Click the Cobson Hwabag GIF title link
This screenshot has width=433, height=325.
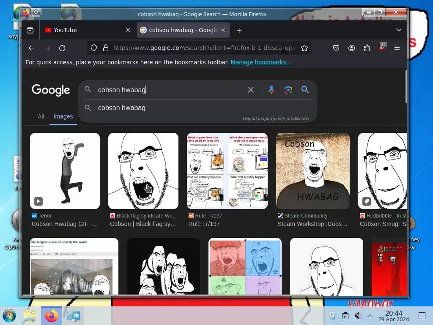coord(65,224)
